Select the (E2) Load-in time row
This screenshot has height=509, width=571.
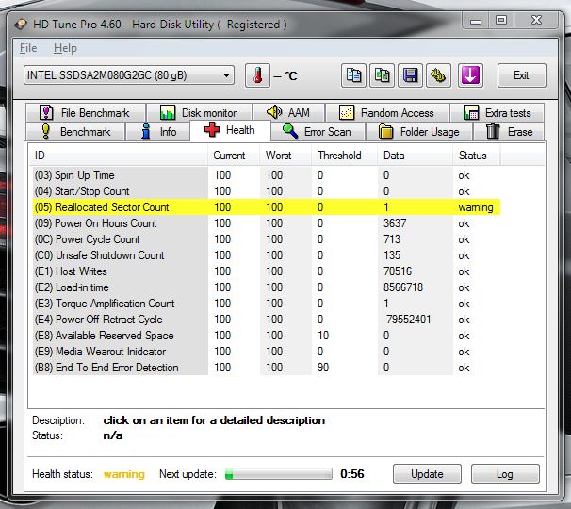tap(267, 287)
